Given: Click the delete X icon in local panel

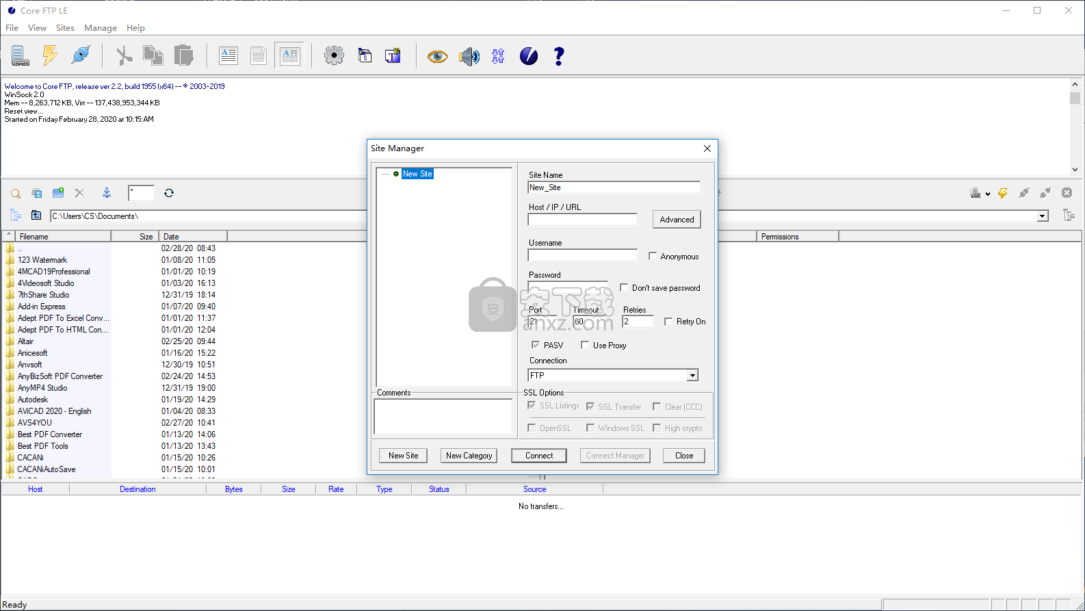Looking at the screenshot, I should tap(79, 193).
